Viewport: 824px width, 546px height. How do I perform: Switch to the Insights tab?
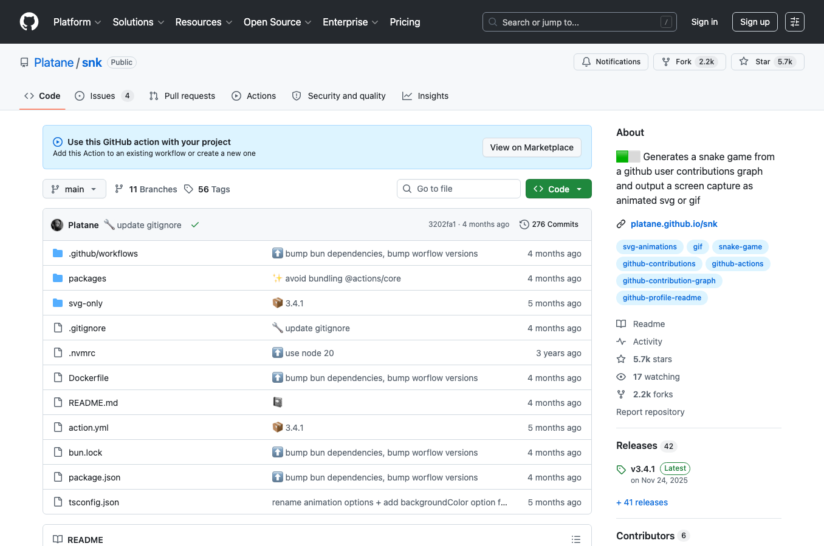click(425, 96)
